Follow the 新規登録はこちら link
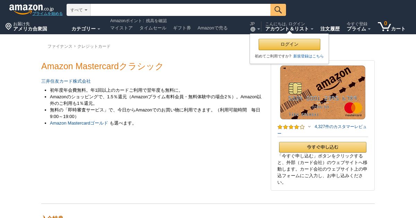416x218 pixels. tap(309, 56)
